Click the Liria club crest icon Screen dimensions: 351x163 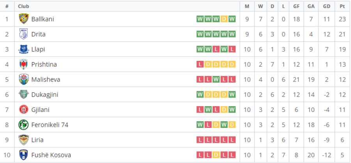coord(23,140)
